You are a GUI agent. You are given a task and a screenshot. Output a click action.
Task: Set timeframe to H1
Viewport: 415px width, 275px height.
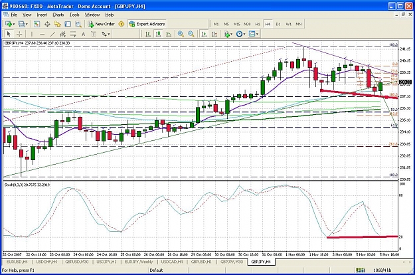click(257, 24)
